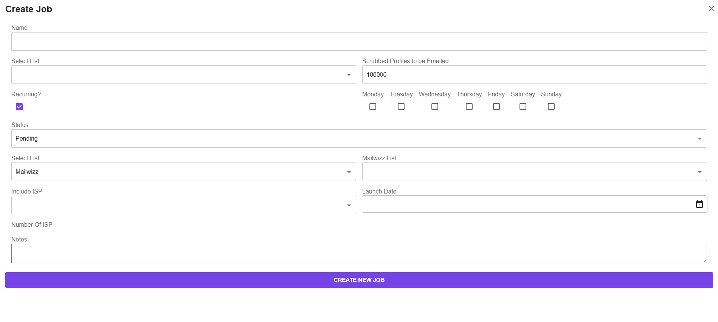Click the Include ISP dropdown arrow
The height and width of the screenshot is (322, 718).
348,205
